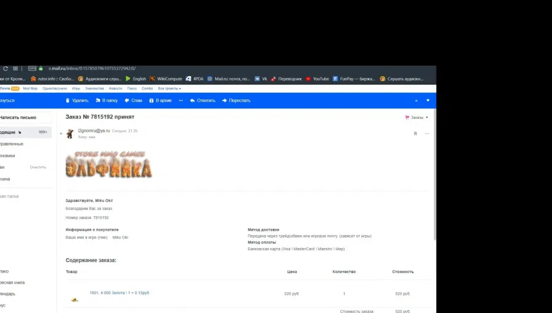This screenshot has height=313, width=552.
Task: Open Знакомства in portal bar
Action: click(94, 89)
